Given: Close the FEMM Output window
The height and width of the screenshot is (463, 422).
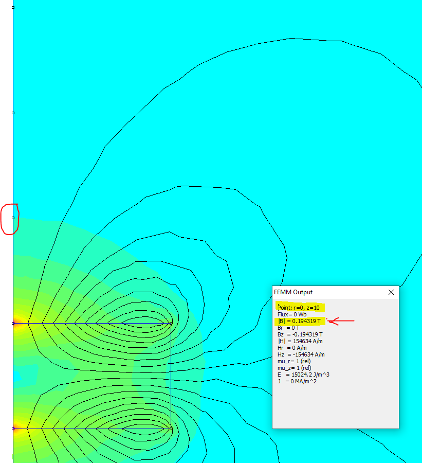Looking at the screenshot, I should pos(391,292).
